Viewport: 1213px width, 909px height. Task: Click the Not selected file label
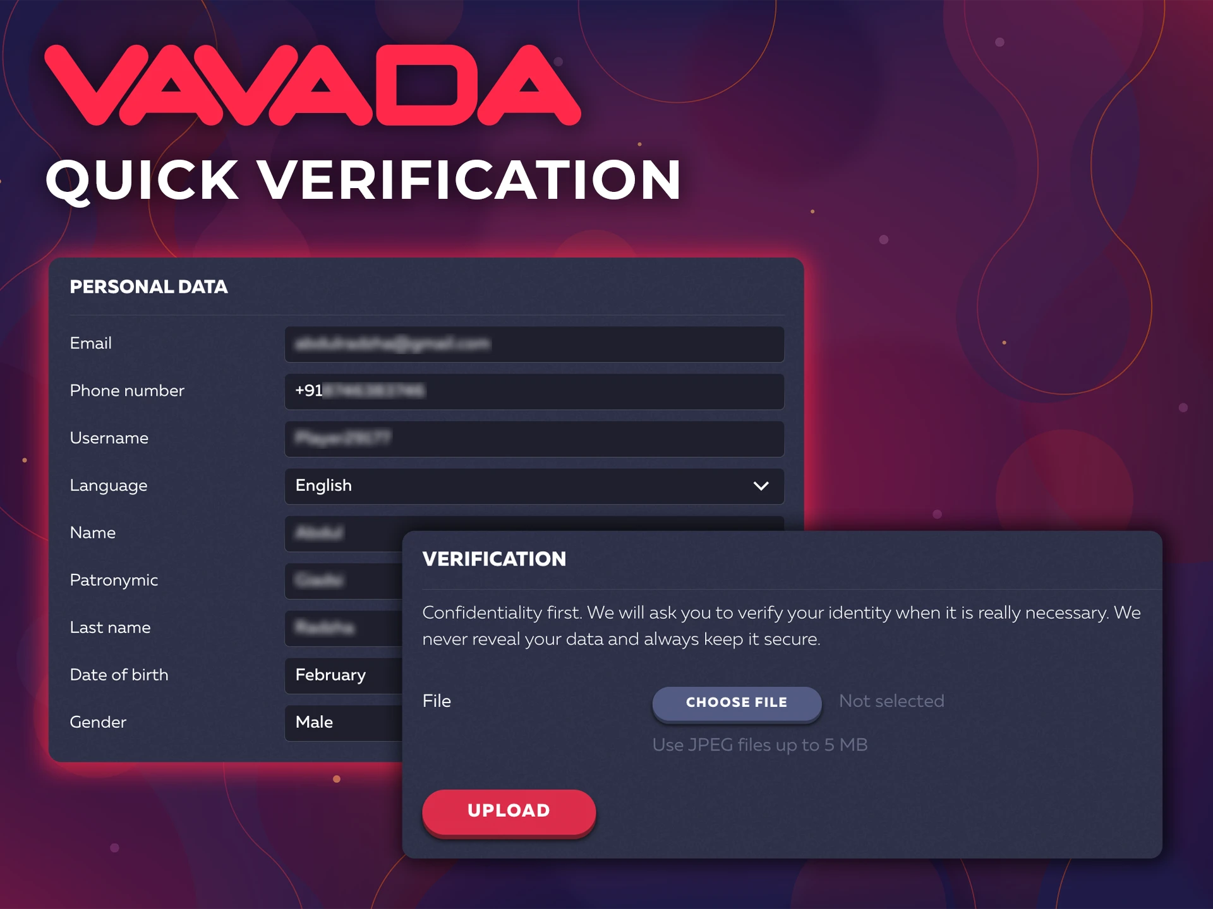click(891, 701)
